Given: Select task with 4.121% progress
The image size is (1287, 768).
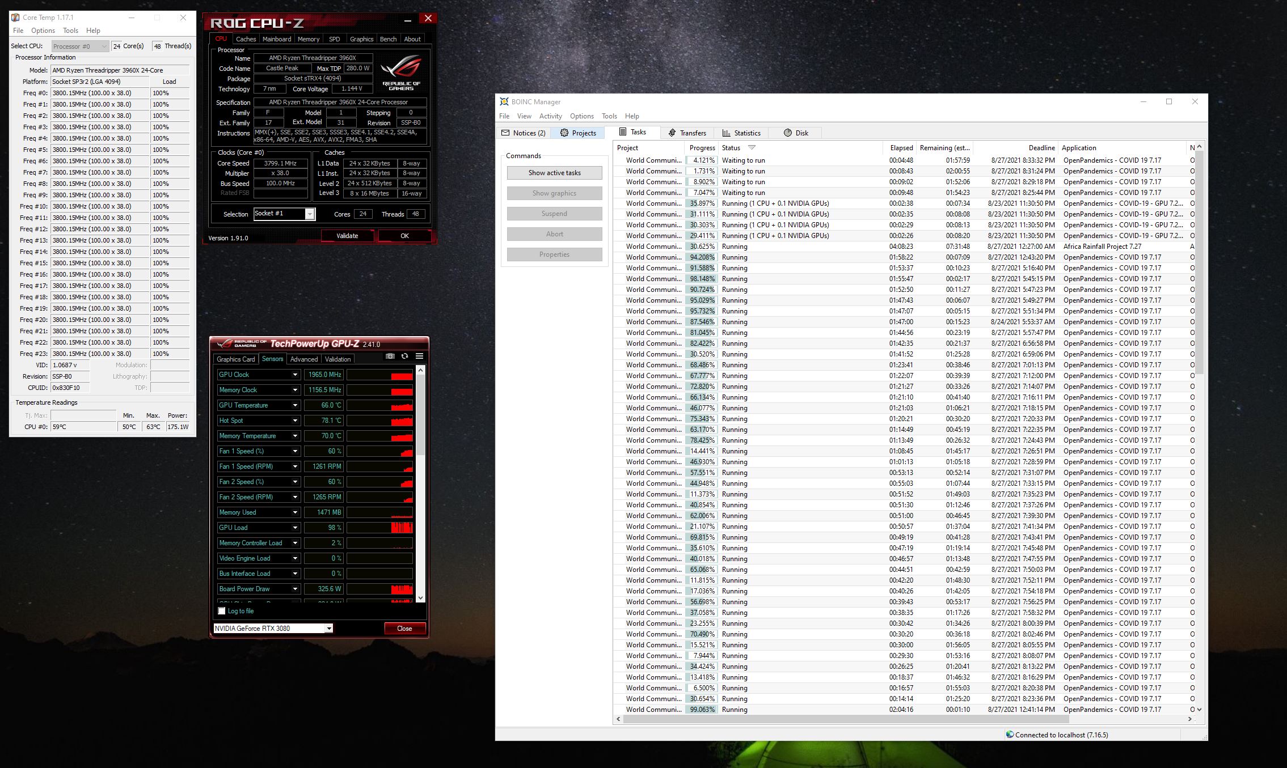Looking at the screenshot, I should [905, 160].
